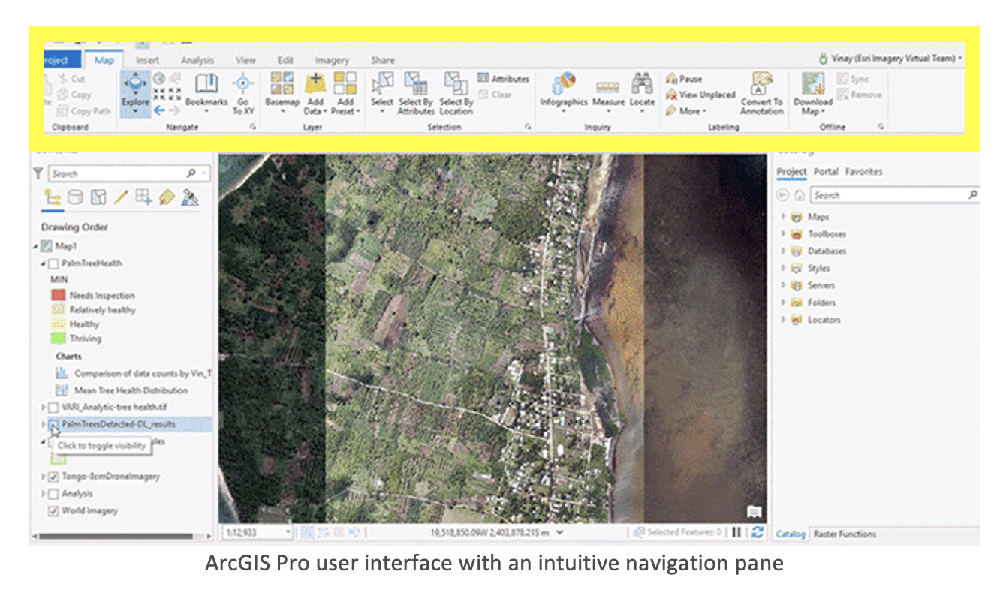Refresh the map view
Screen dimensions: 1006x590
[758, 532]
